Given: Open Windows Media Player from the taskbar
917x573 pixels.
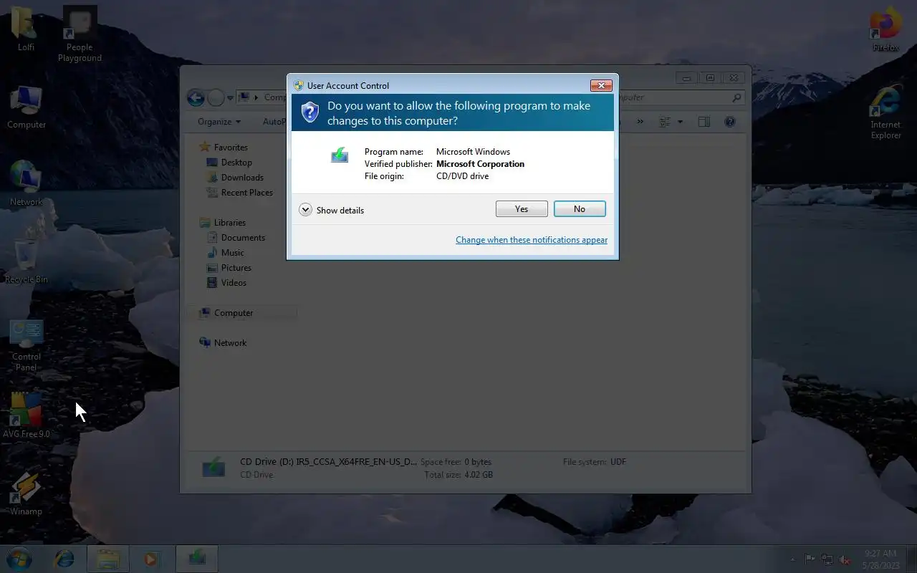Looking at the screenshot, I should (151, 559).
